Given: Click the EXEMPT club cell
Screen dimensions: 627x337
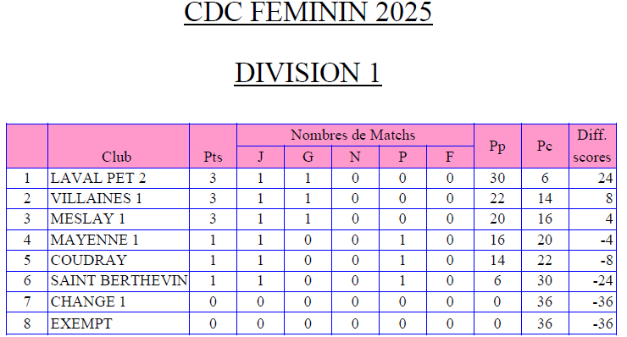Looking at the screenshot, I should [119, 323].
